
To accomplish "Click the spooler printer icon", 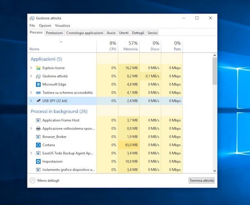I will [38, 128].
